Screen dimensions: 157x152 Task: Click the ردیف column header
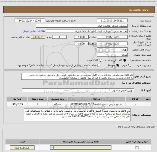[148, 99]
